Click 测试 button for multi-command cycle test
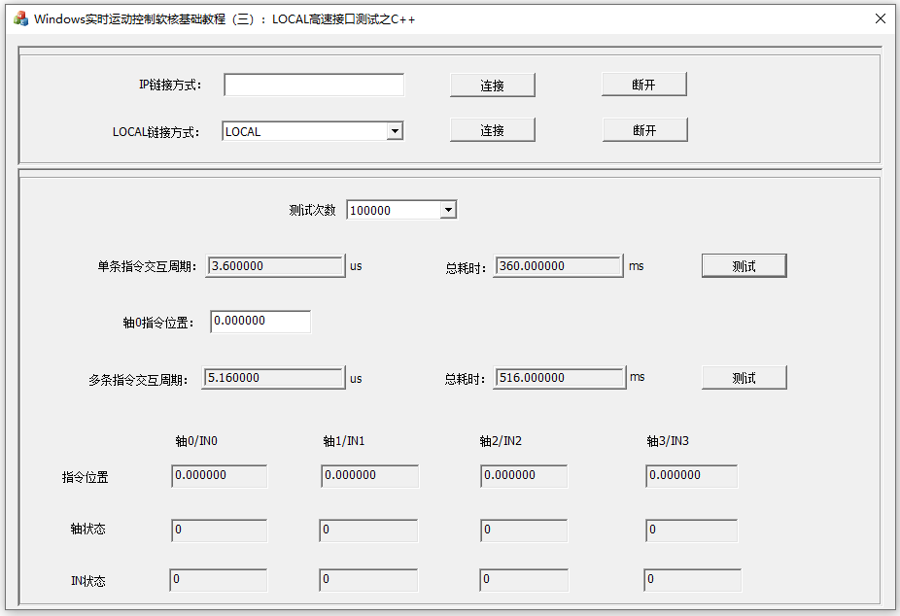The image size is (900, 616). (x=744, y=377)
